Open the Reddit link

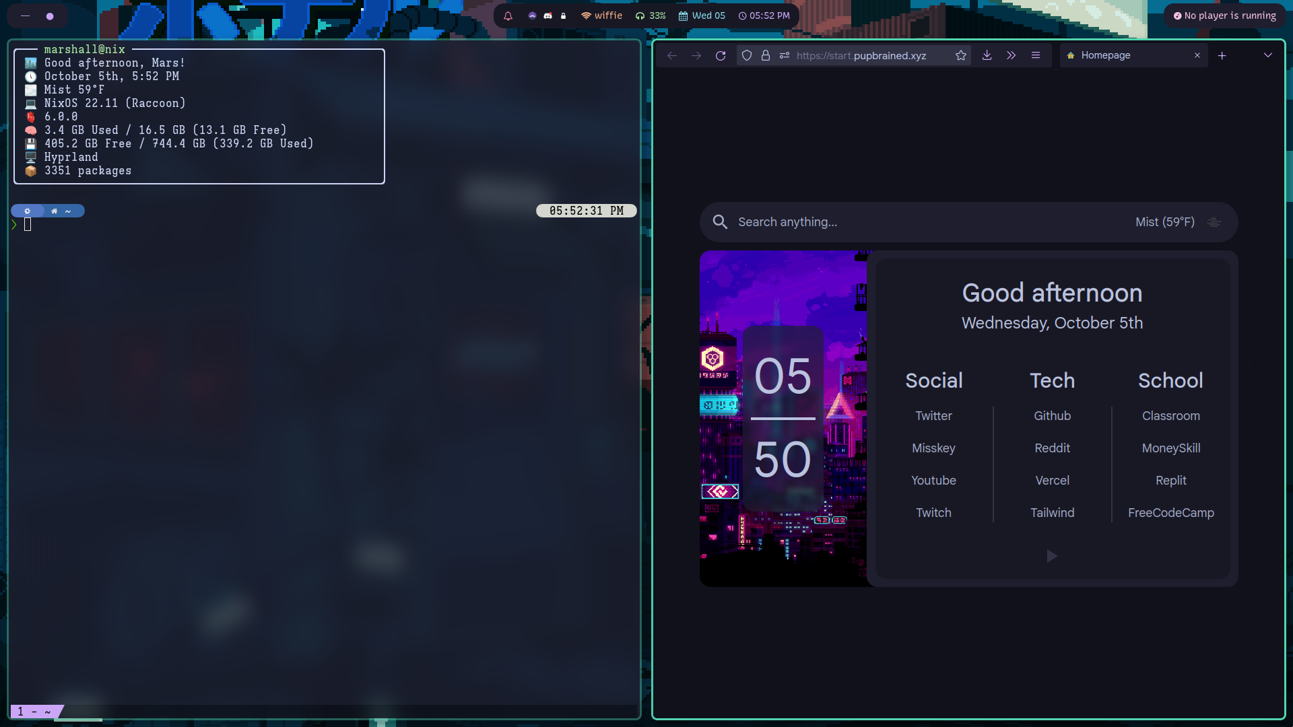click(x=1052, y=448)
